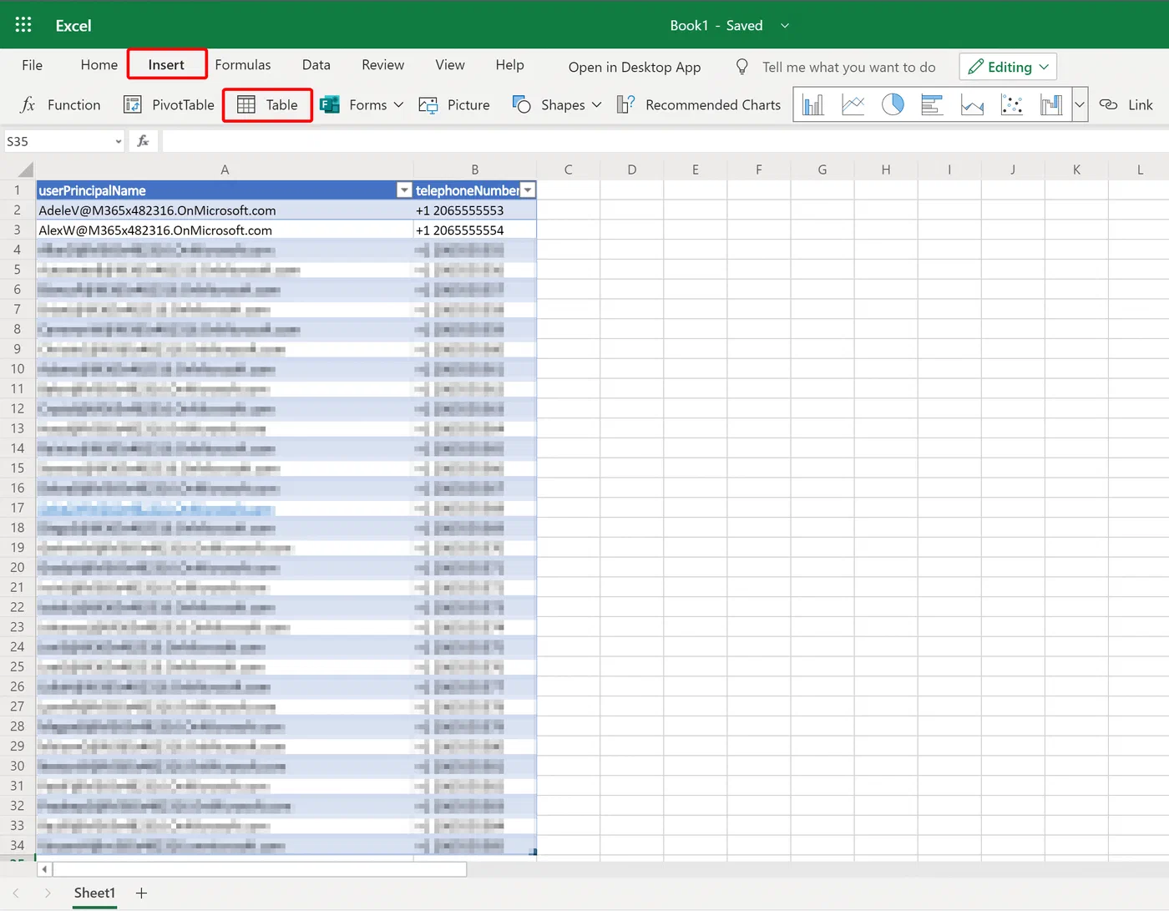The image size is (1169, 911).
Task: Insert a Link
Action: pyautogui.click(x=1126, y=104)
